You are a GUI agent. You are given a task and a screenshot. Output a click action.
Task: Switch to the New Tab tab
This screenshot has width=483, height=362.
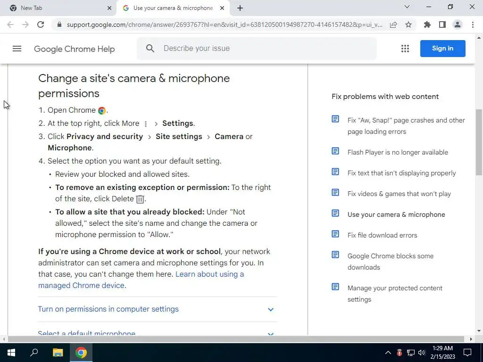point(58,8)
